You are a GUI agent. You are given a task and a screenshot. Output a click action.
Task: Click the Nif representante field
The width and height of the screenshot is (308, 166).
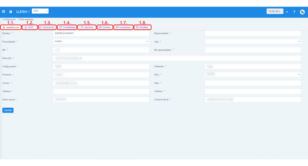(253, 50)
